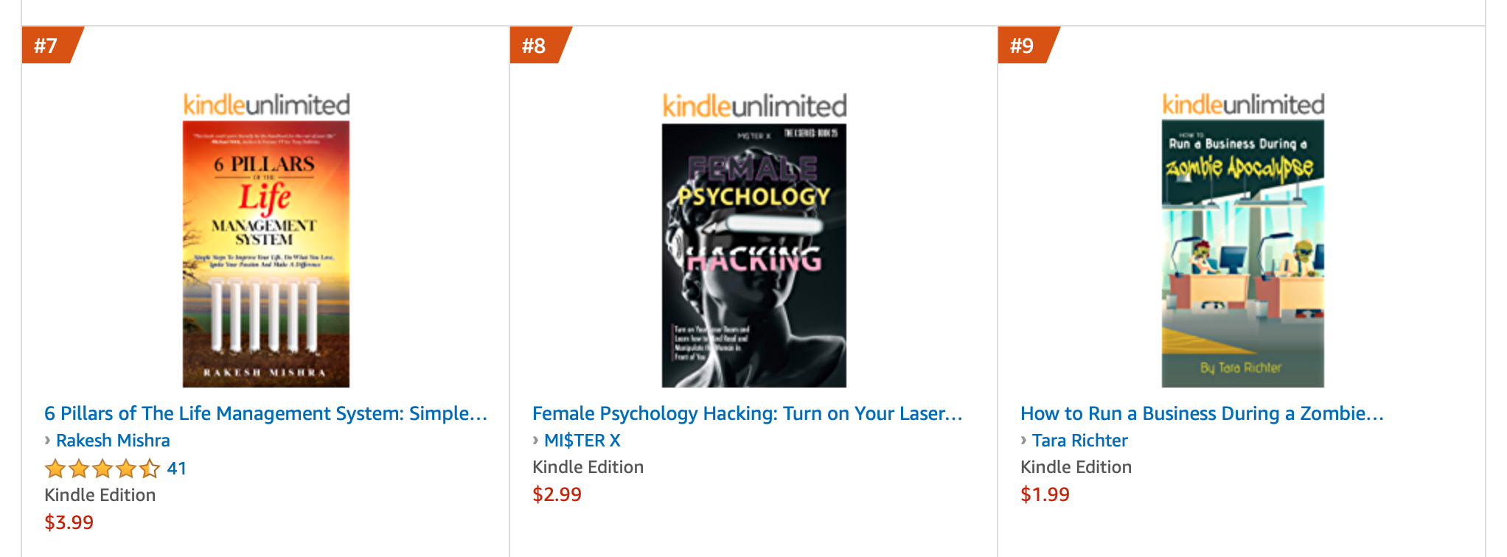
Task: View author MI$TER X's page
Action: pyautogui.click(x=582, y=441)
